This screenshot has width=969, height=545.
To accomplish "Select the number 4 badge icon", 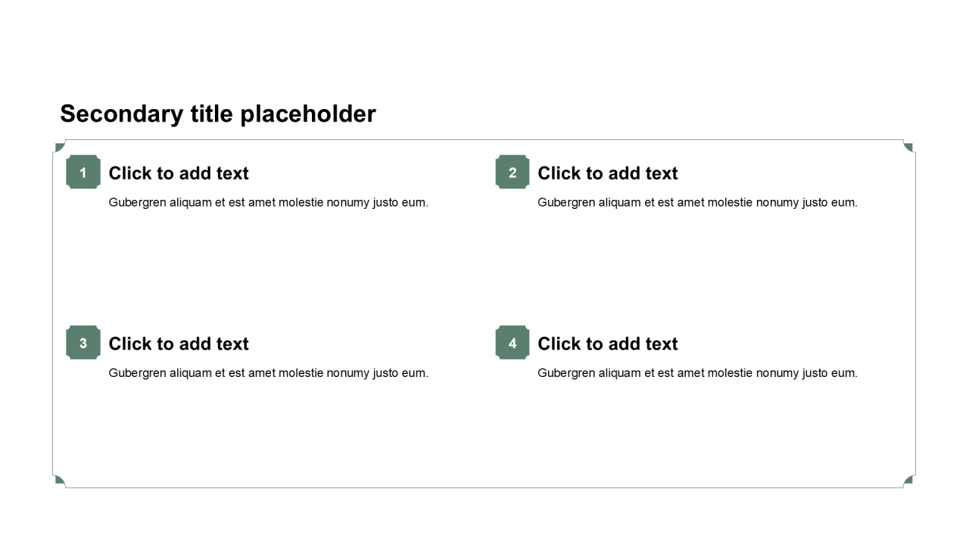I will point(513,343).
